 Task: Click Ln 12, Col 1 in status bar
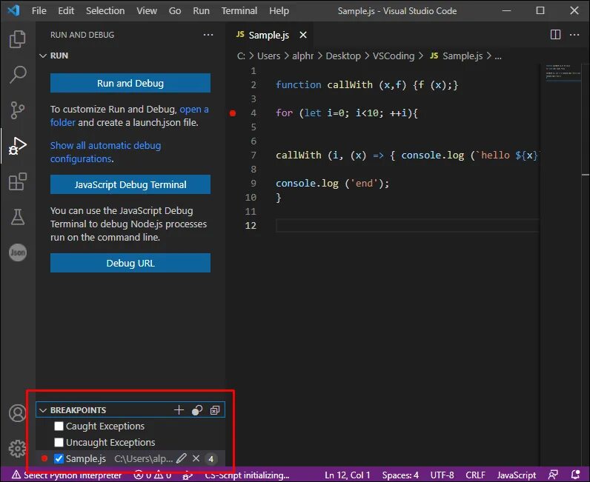[348, 475]
